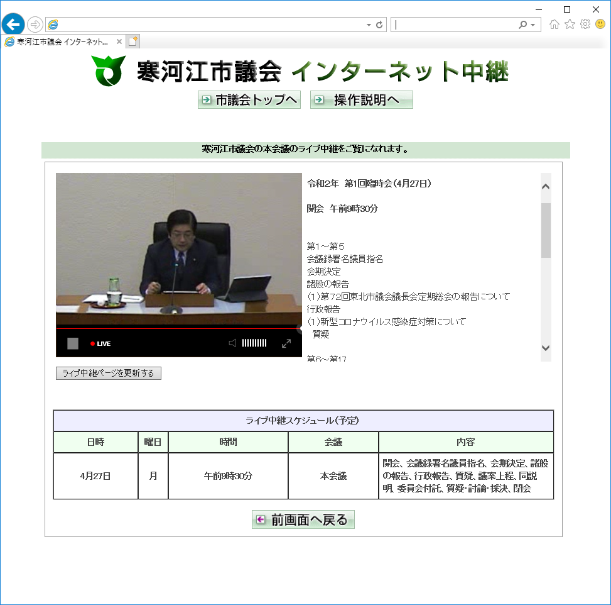Maximize the browser window
This screenshot has height=605, width=611.
pos(568,9)
